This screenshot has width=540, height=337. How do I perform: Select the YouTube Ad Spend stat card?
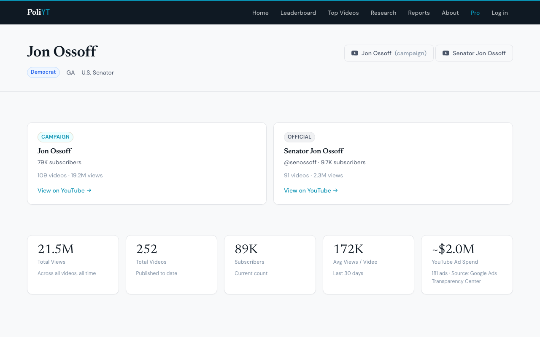(467, 265)
